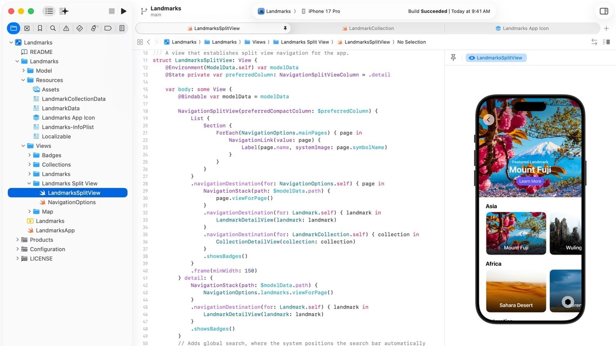The width and height of the screenshot is (616, 346).
Task: Open the Breakpoint navigator tag icon
Action: click(x=108, y=28)
